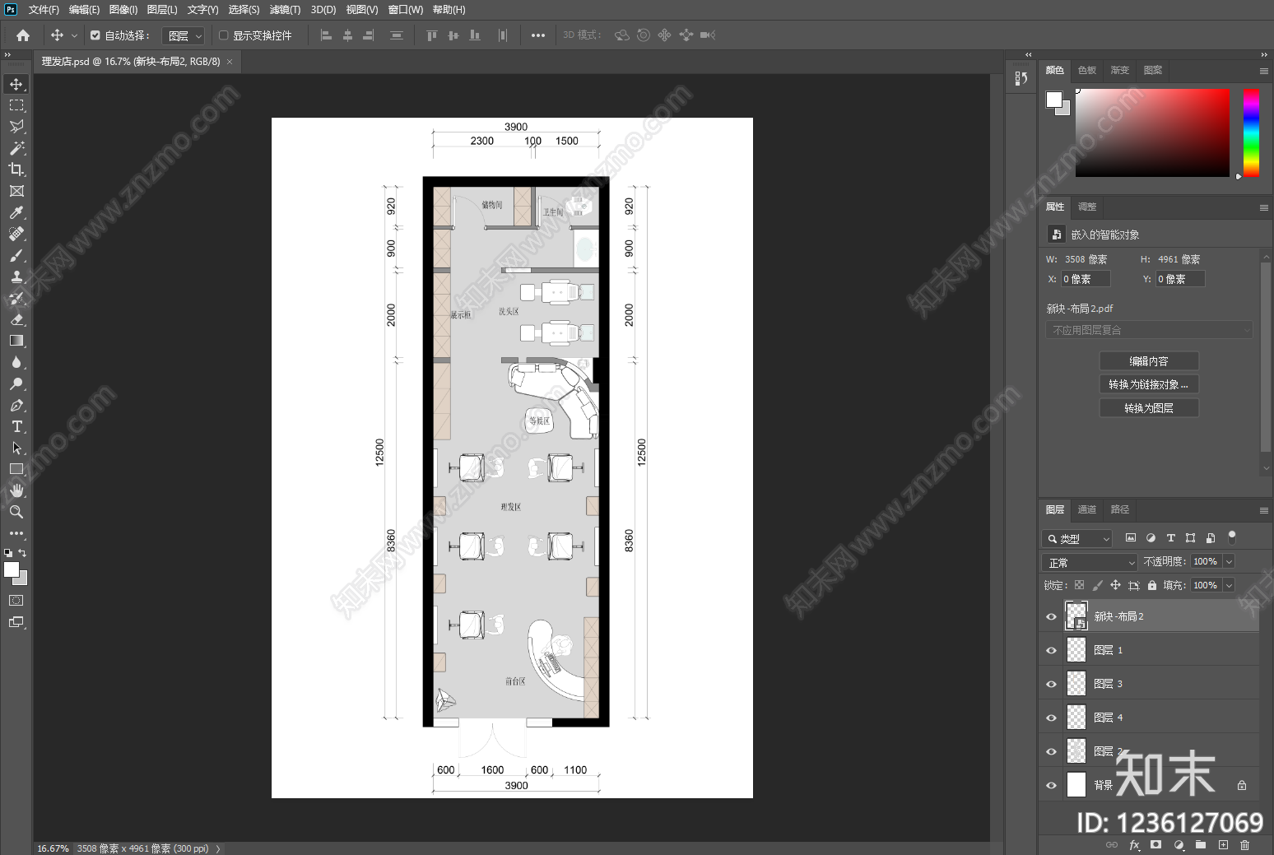The image size is (1274, 855).
Task: Click the 转换为链接对象 button
Action: point(1149,384)
